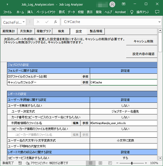Click the 100% zoom level text

tap(154, 163)
